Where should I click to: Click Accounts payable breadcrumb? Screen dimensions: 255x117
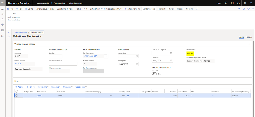43,3
